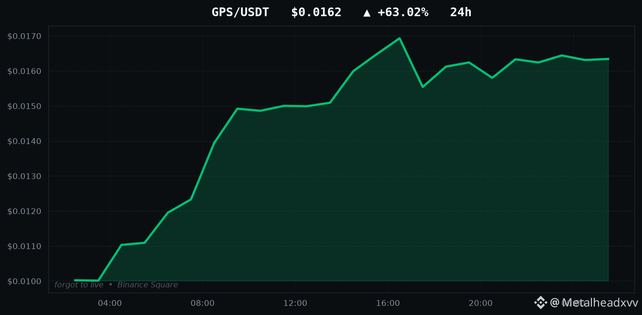The height and width of the screenshot is (315, 642).
Task: Click the current price $0.0162
Action: (316, 13)
